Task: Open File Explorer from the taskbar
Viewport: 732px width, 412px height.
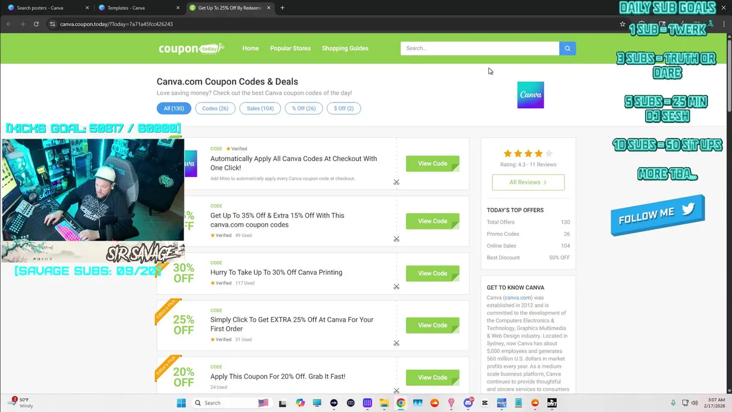Action: pyautogui.click(x=384, y=403)
